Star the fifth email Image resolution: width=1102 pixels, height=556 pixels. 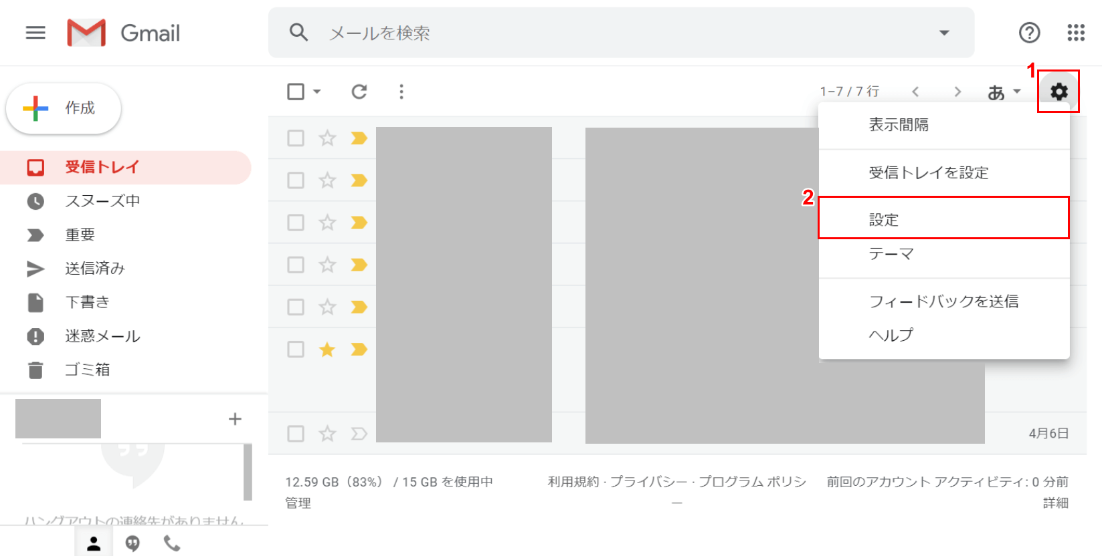pyautogui.click(x=327, y=307)
